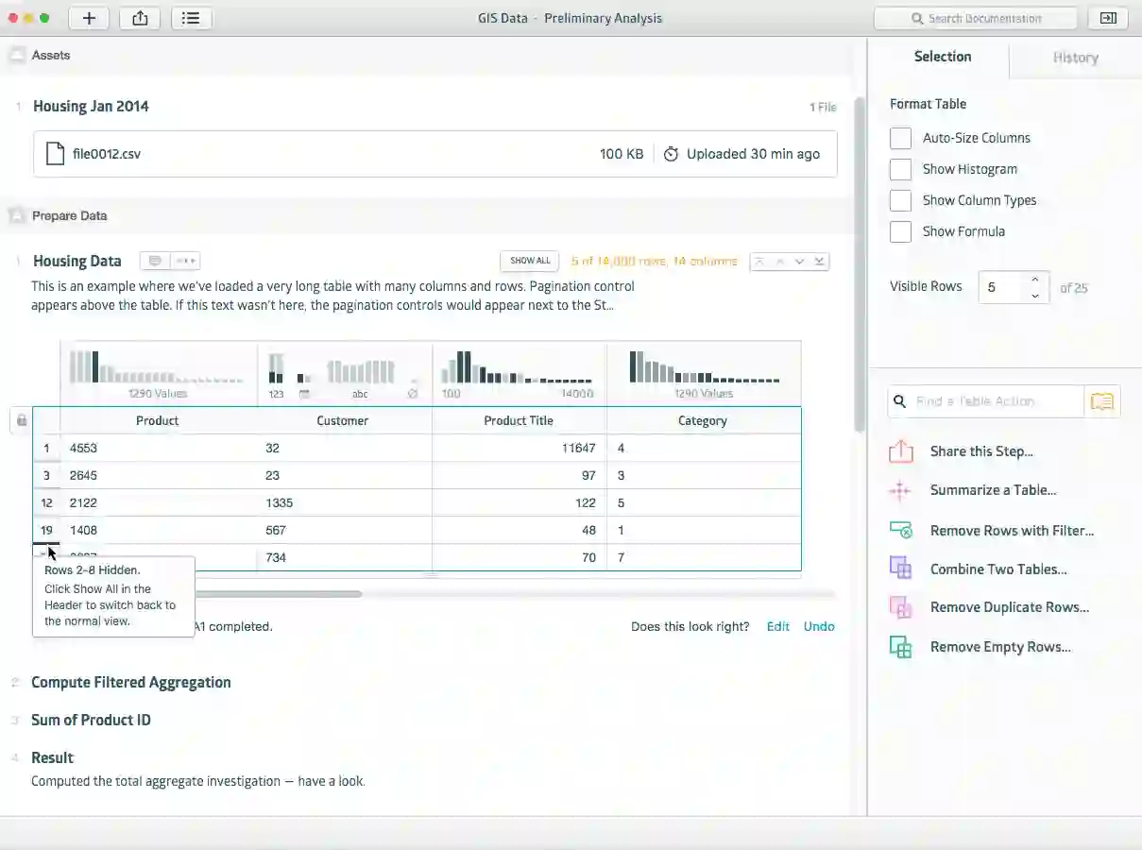
Task: Check the Show Histogram option
Action: pos(900,169)
